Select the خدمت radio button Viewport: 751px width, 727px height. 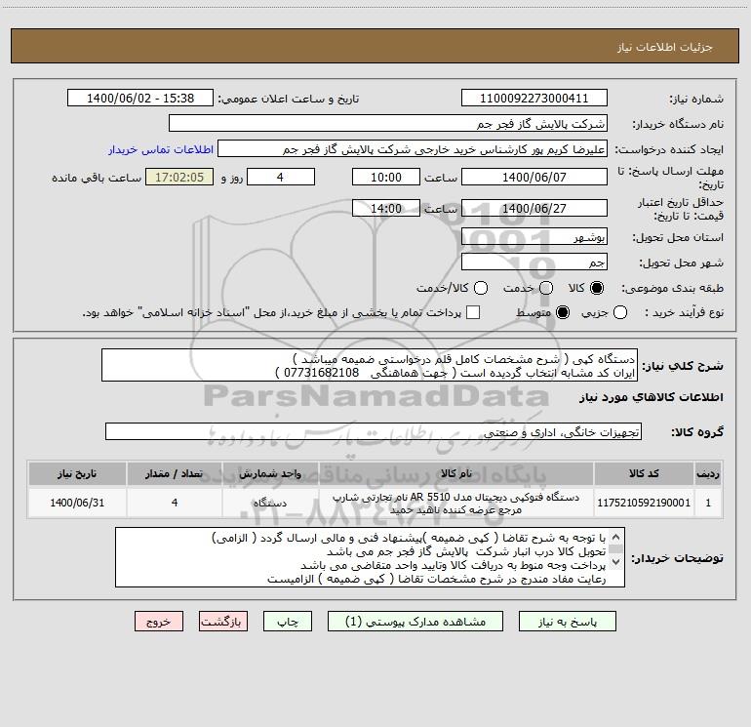[546, 288]
